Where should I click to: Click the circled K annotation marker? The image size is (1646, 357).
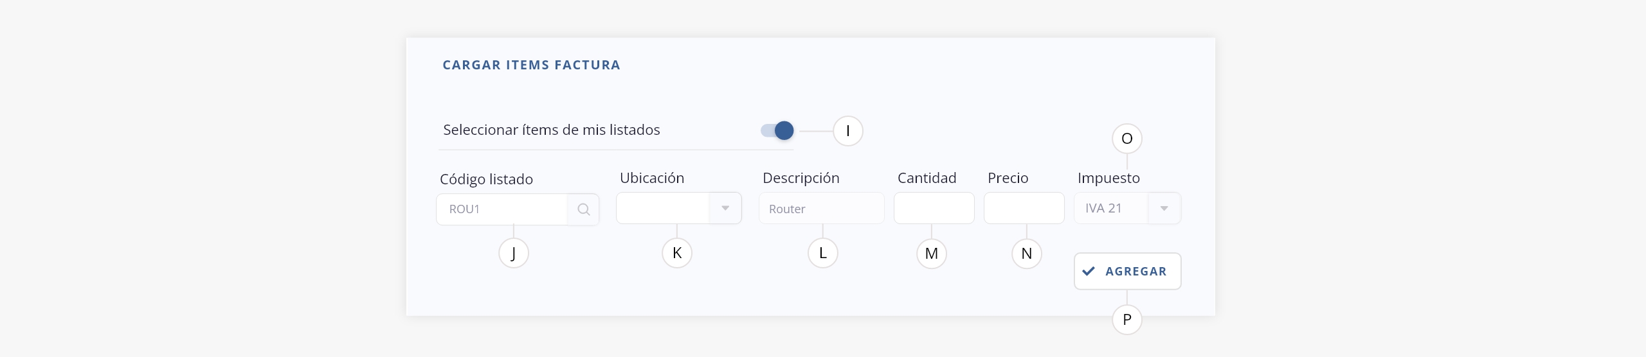(x=677, y=253)
